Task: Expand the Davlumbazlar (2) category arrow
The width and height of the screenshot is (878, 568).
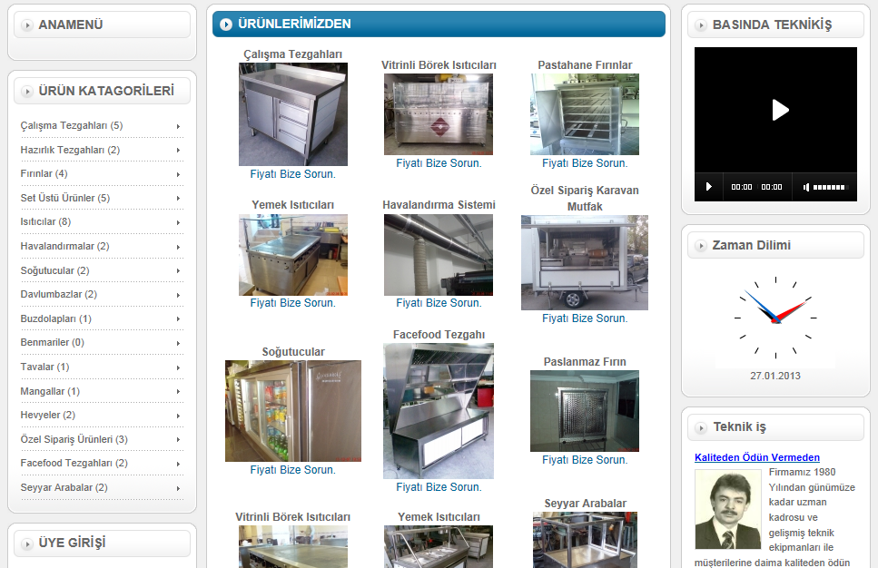Action: tap(178, 295)
